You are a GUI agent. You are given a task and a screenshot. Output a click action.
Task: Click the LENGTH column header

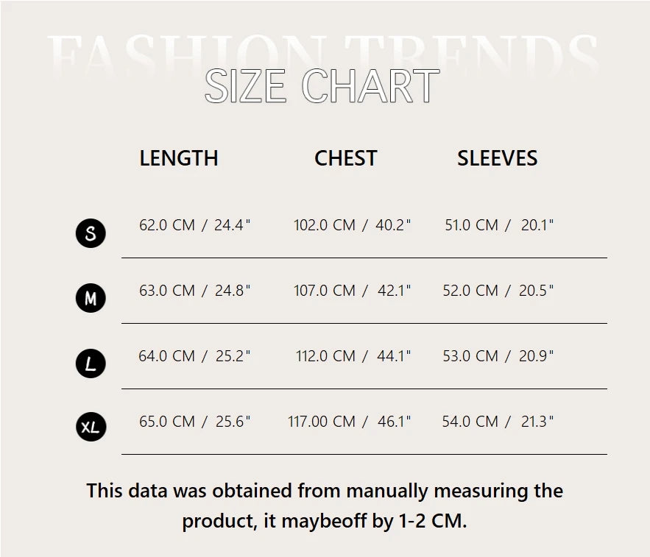179,158
